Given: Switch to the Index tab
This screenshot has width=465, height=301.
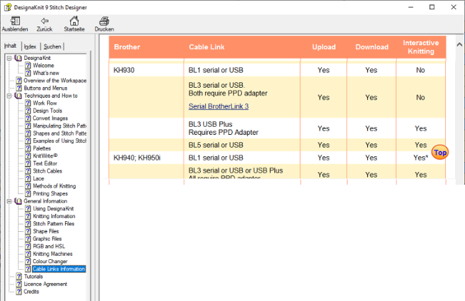Looking at the screenshot, I should 31,47.
